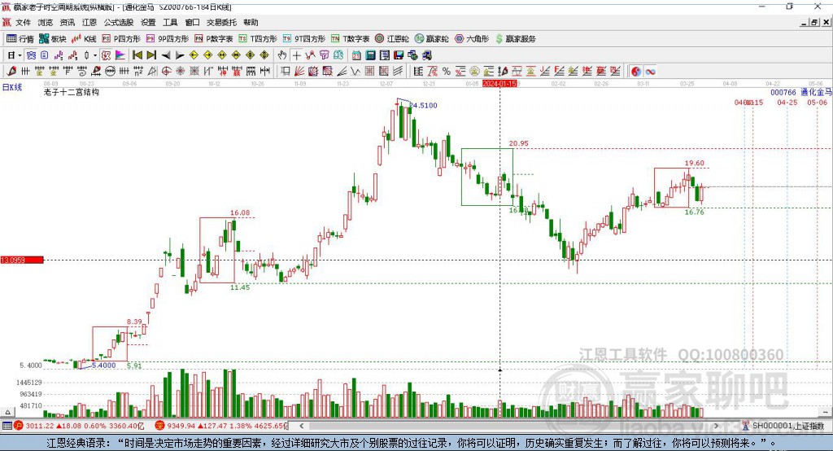Viewport: 833px width, 451px height.
Task: Click the red 13.0959 price label
Action: click(x=22, y=260)
